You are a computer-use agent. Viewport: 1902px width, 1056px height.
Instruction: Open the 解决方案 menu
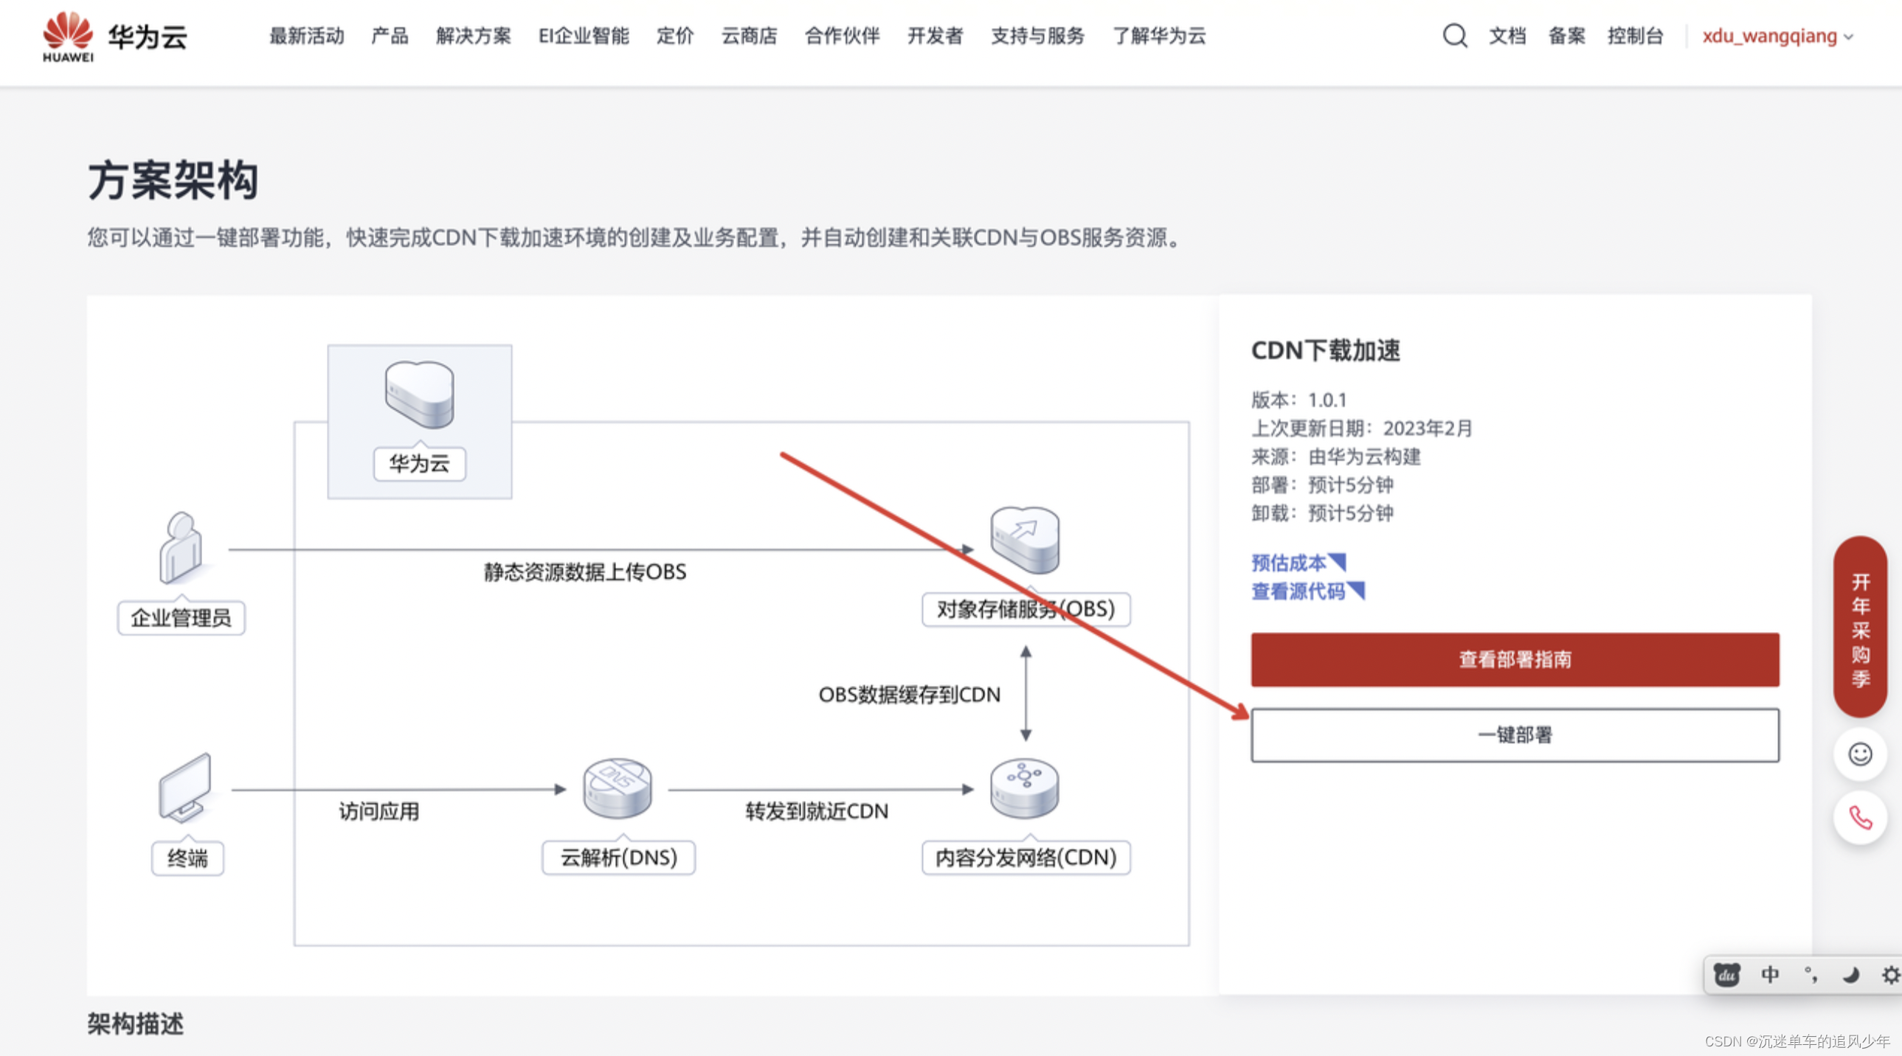pos(473,36)
